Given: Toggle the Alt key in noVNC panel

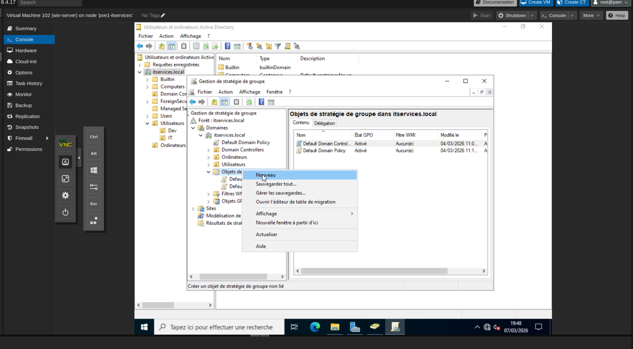Looking at the screenshot, I should [x=94, y=154].
